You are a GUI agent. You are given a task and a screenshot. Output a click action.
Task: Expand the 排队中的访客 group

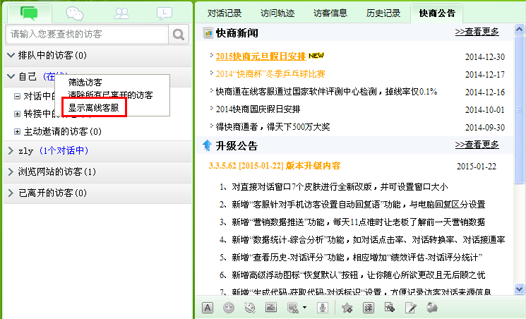click(x=11, y=55)
